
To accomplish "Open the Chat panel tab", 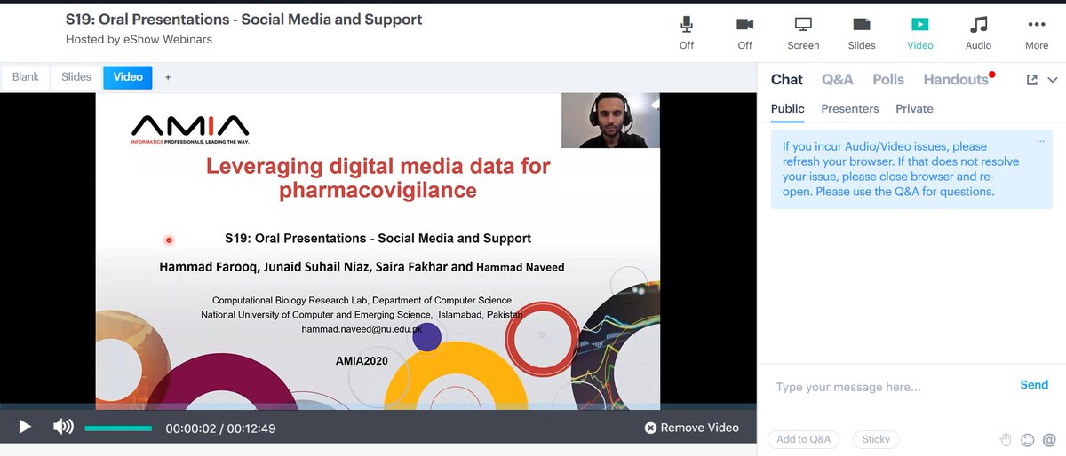I will click(x=787, y=79).
